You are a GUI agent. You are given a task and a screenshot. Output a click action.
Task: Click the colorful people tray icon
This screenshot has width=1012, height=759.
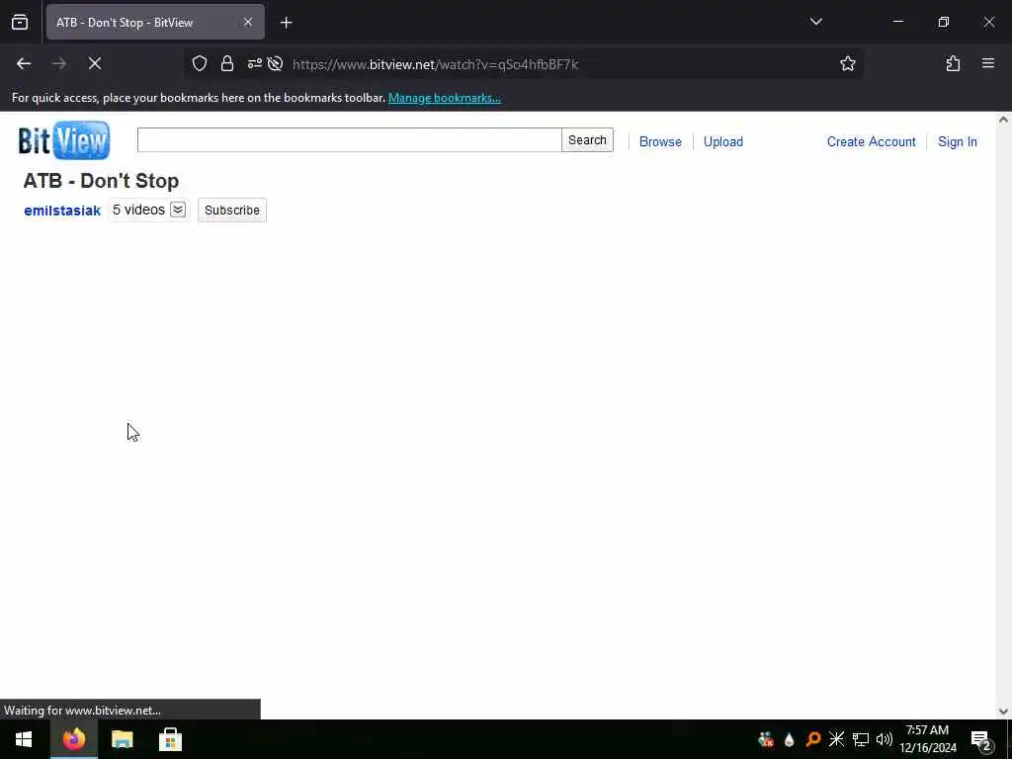(x=766, y=739)
